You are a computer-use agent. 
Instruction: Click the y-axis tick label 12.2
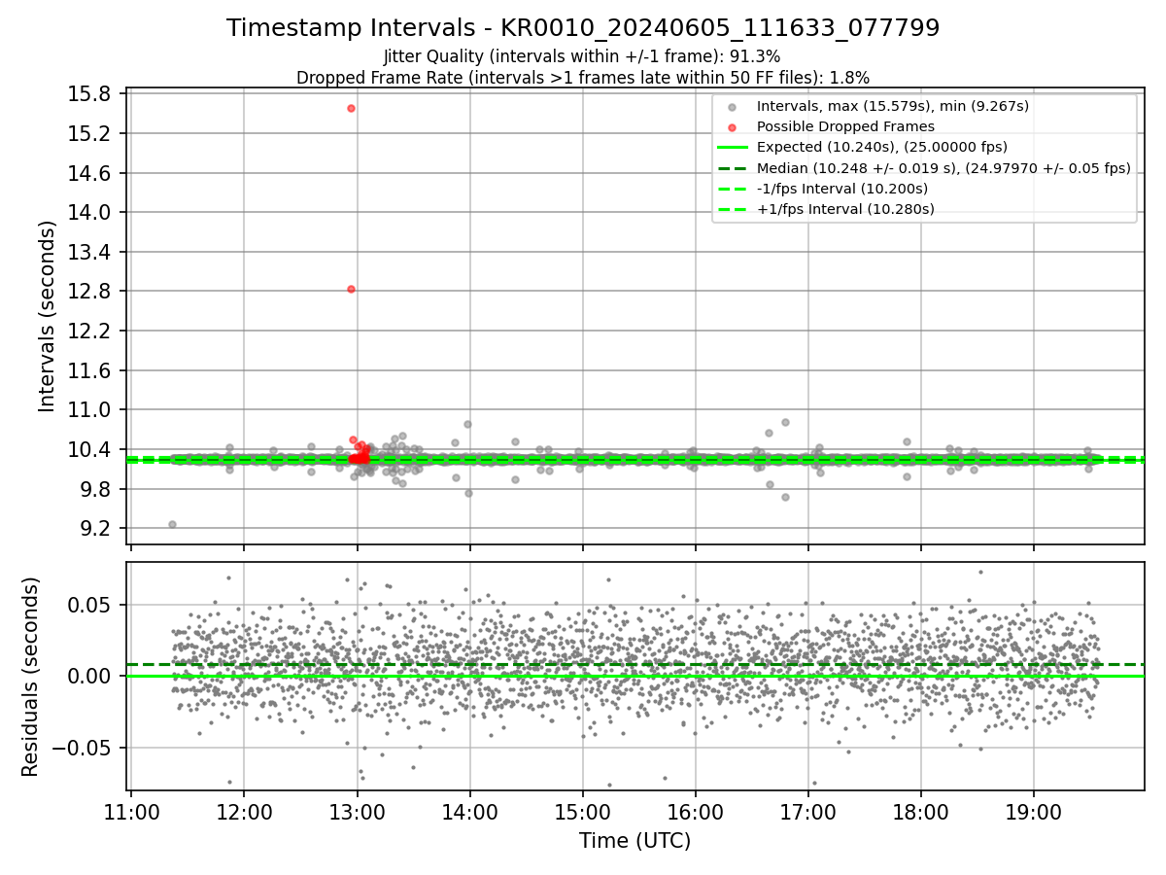[90, 331]
